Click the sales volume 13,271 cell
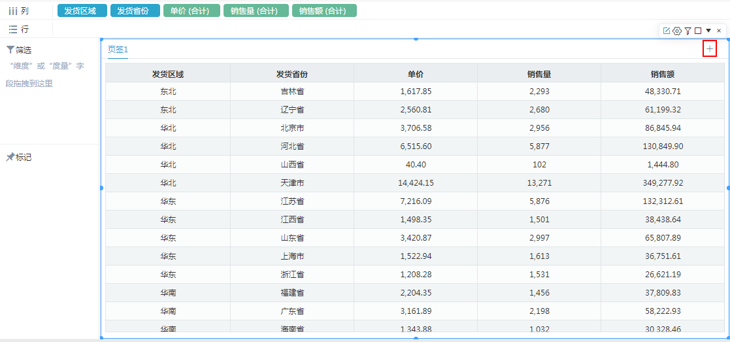730x342 pixels. [539, 183]
